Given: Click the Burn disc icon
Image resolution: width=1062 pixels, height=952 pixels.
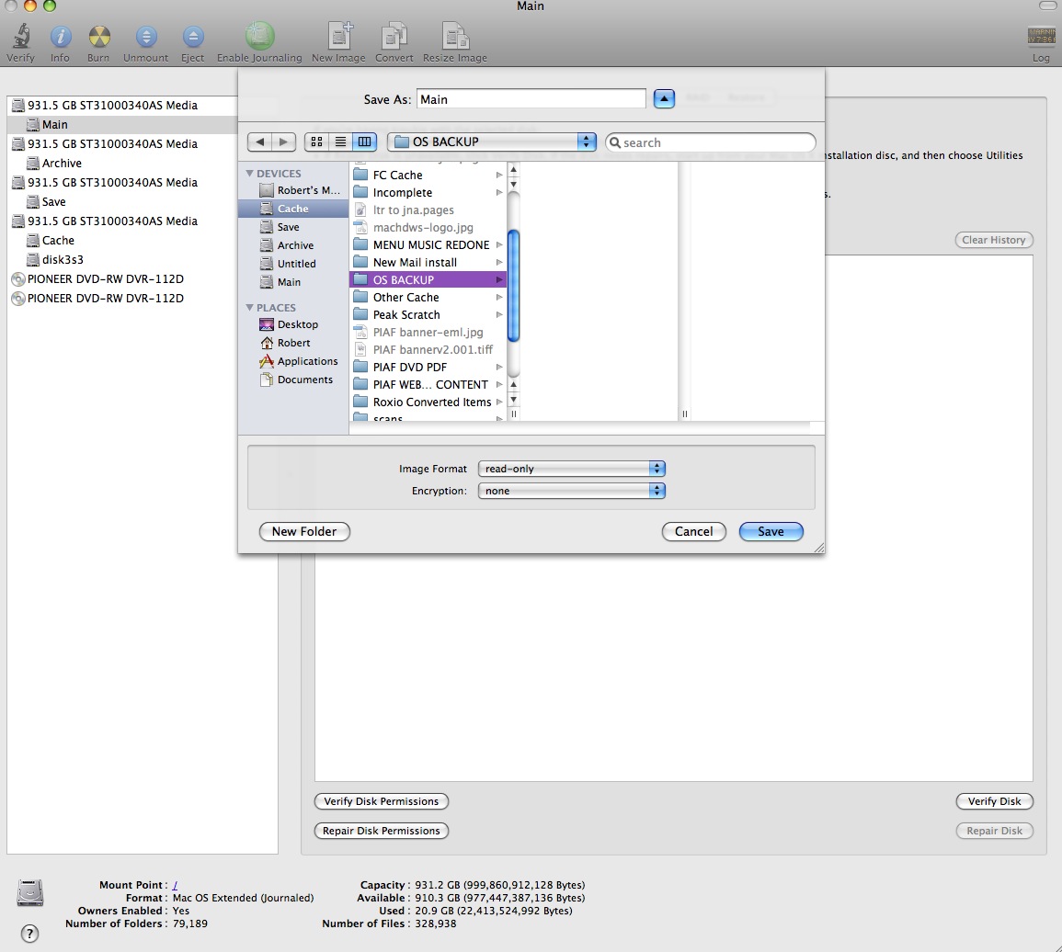Looking at the screenshot, I should click(98, 37).
